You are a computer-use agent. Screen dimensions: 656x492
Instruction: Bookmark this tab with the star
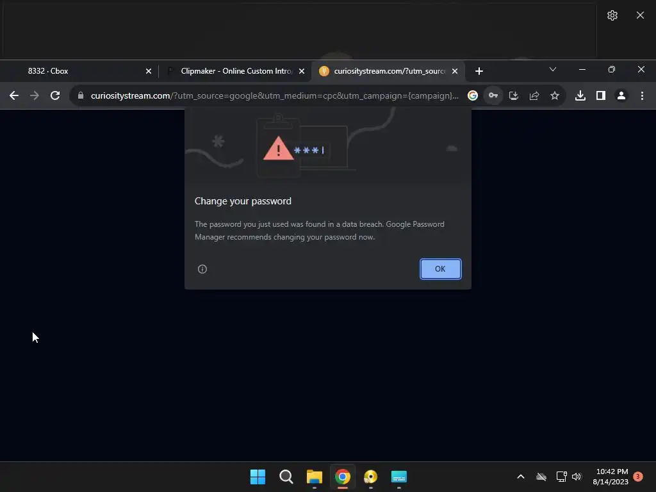pyautogui.click(x=555, y=95)
